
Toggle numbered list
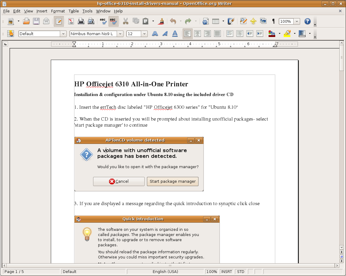[x=230, y=34]
